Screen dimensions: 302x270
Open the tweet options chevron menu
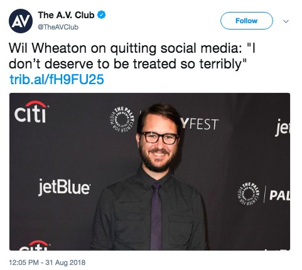tap(286, 21)
